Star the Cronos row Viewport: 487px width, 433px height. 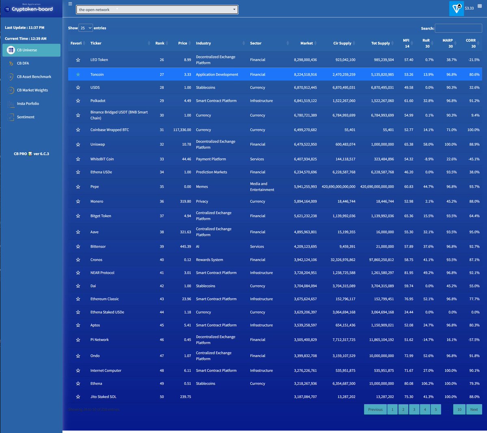pos(78,260)
